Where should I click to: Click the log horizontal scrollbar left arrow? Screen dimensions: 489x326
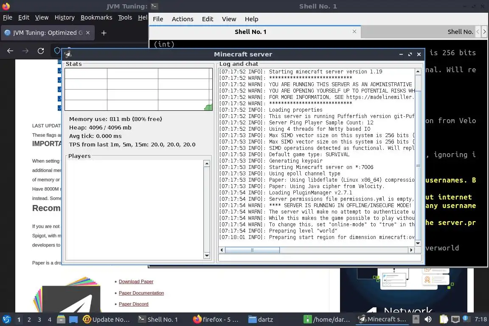click(x=222, y=250)
